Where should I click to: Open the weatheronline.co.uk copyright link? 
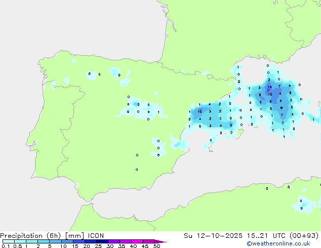pyautogui.click(x=286, y=243)
